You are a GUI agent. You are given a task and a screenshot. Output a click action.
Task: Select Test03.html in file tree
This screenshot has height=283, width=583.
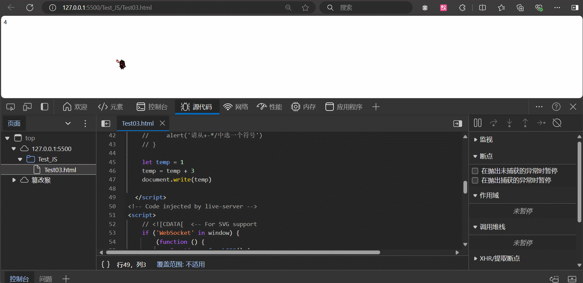pos(60,170)
